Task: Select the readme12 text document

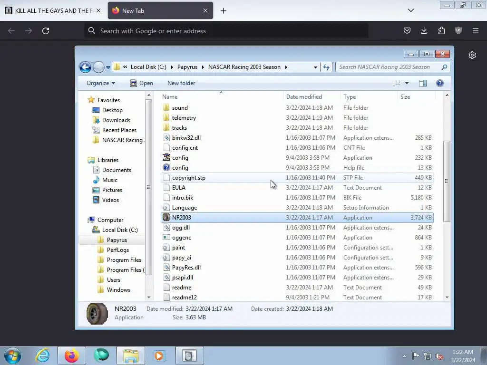Action: 297,298
